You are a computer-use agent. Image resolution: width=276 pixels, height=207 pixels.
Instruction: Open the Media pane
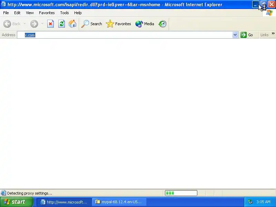pos(145,24)
